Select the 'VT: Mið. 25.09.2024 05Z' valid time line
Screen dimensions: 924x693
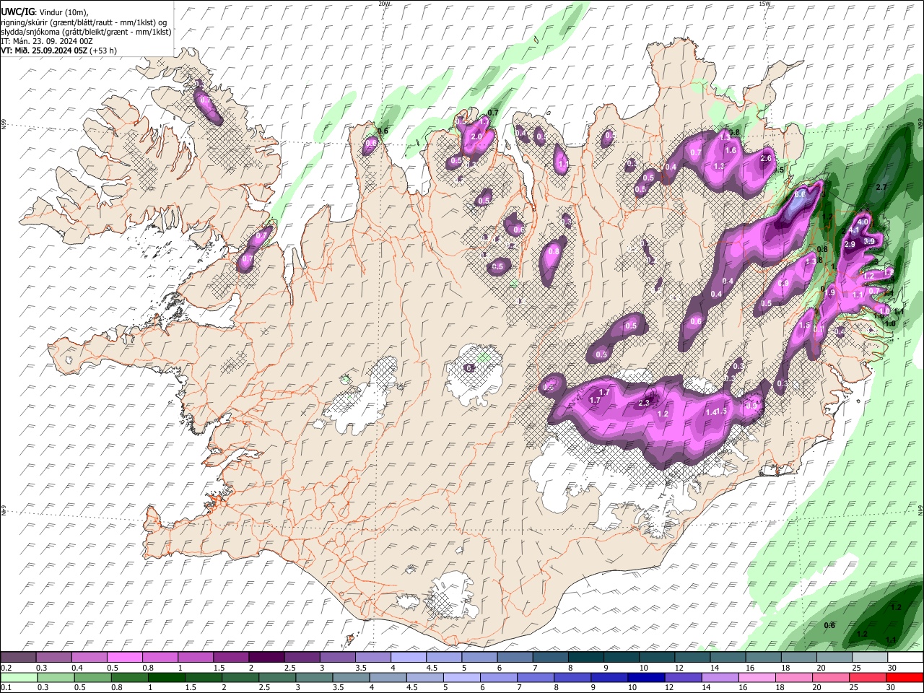[44, 51]
